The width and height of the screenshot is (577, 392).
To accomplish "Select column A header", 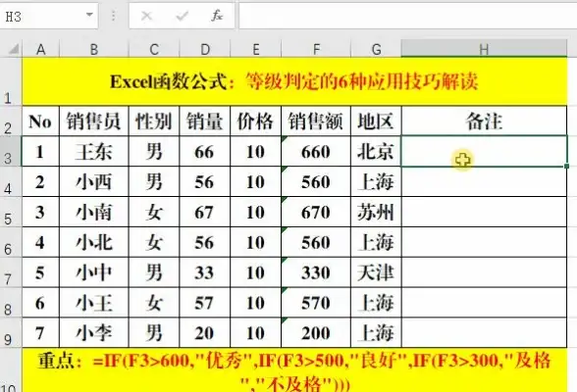I will [x=41, y=49].
